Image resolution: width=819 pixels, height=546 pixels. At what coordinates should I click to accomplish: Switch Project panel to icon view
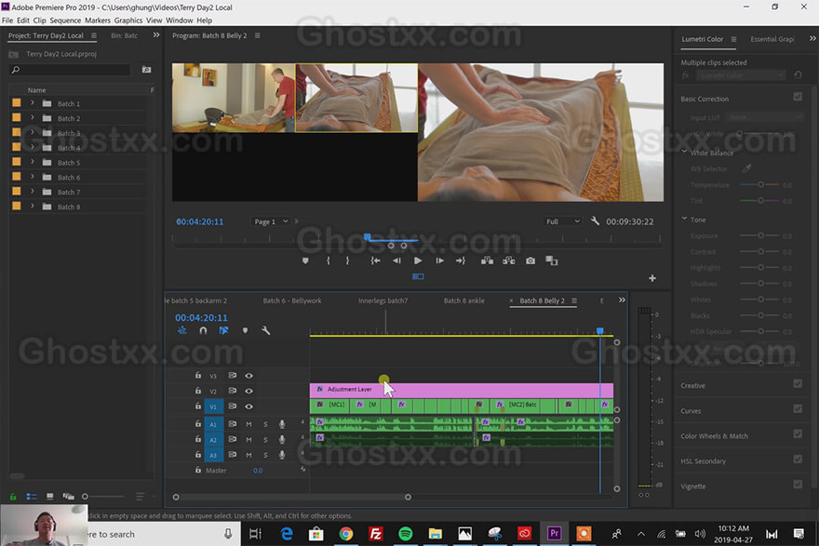[49, 497]
